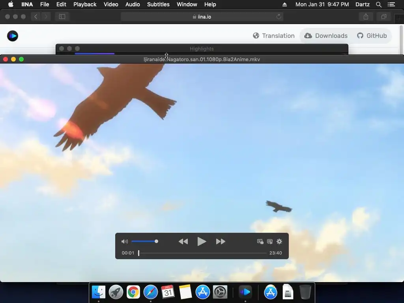The image size is (404, 303).
Task: Open the Subtitles menu
Action: 158,4
